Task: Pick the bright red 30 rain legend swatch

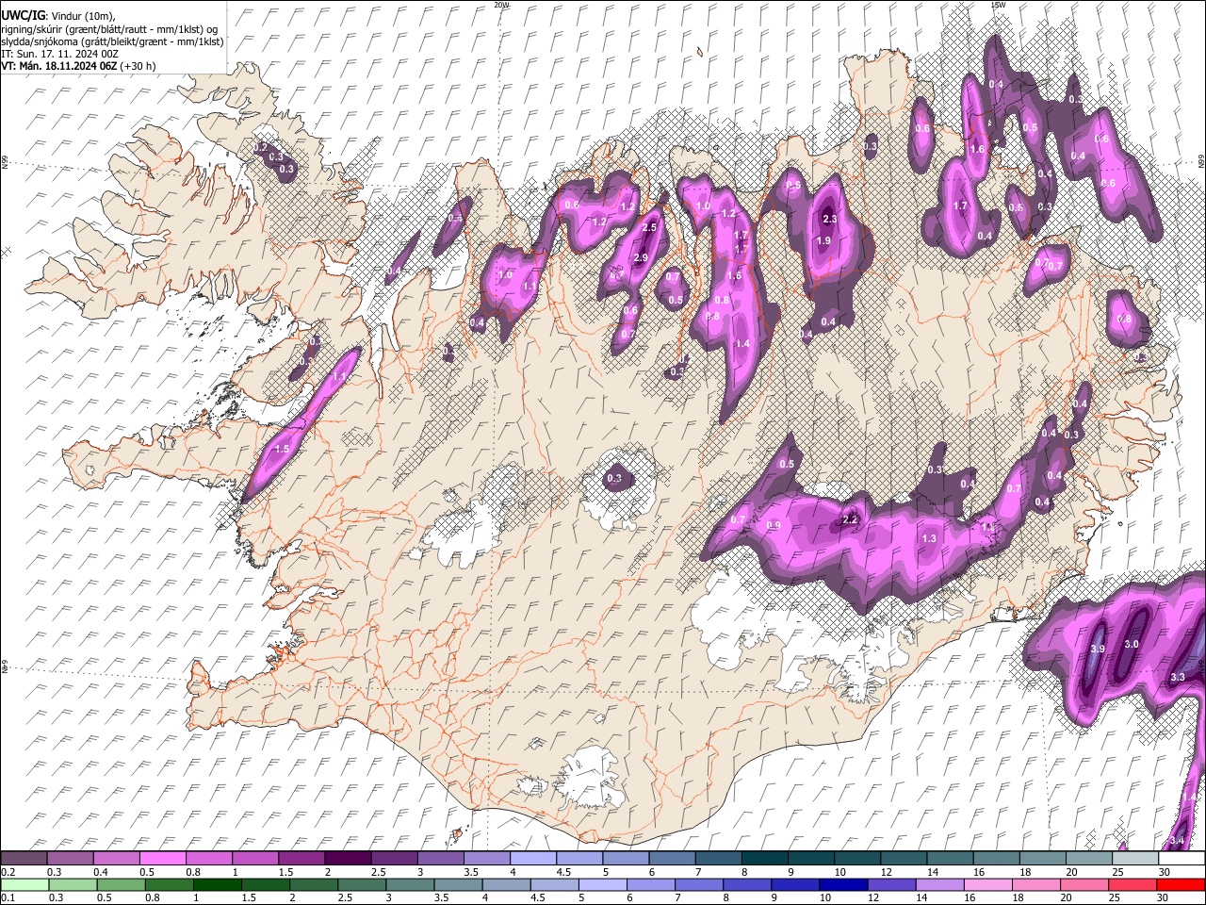Action: (1181, 884)
